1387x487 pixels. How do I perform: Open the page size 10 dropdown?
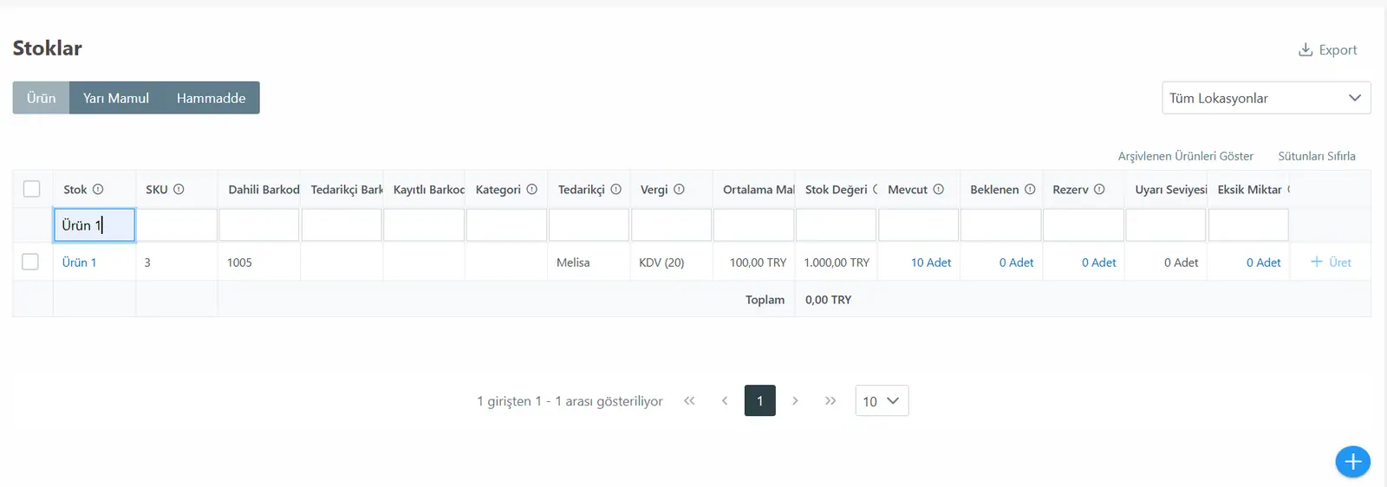[x=882, y=401]
